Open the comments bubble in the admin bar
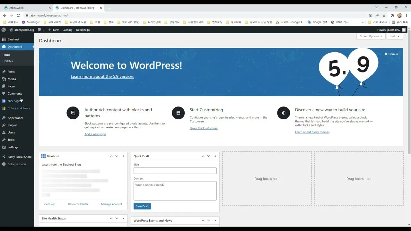Viewport: 411px width, 231px height. coord(41,30)
